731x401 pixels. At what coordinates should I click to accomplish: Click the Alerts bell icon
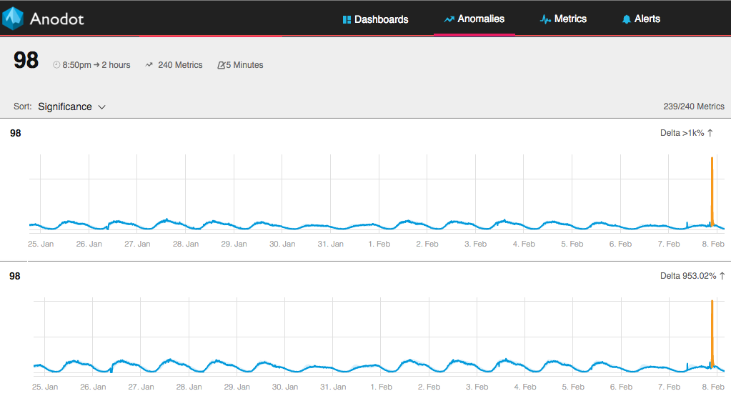click(627, 19)
